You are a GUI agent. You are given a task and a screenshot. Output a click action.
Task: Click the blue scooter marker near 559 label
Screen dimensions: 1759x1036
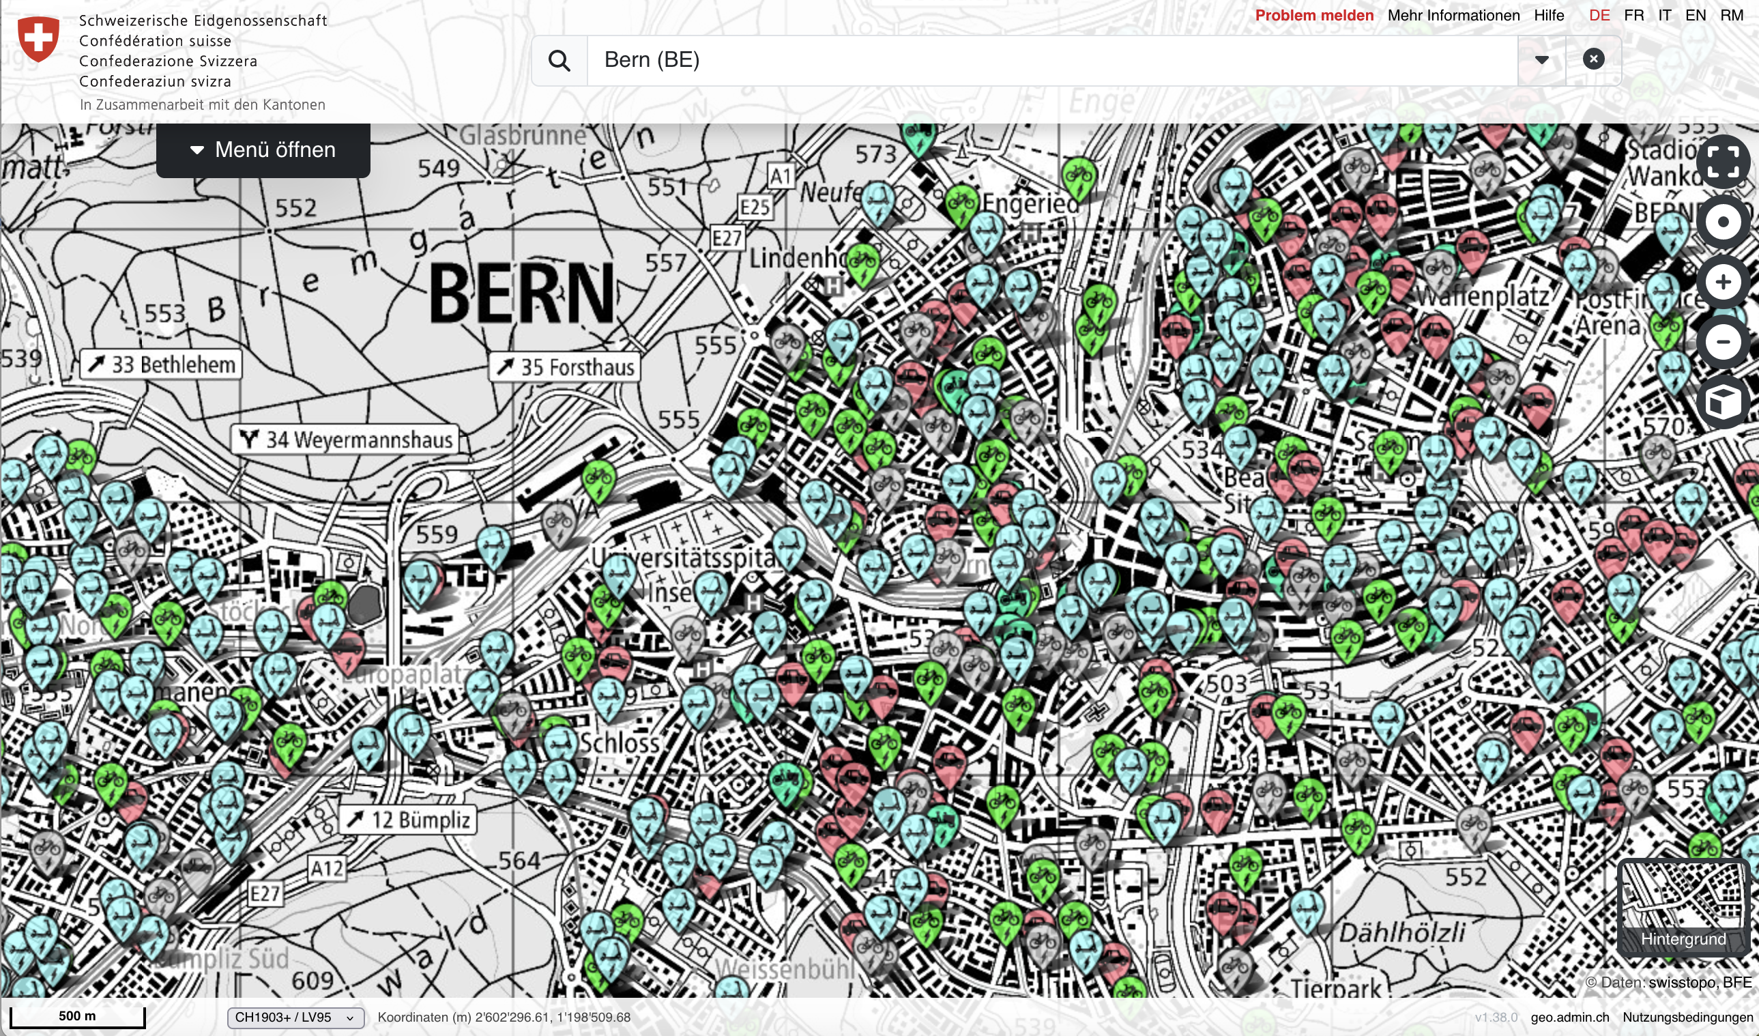click(493, 547)
